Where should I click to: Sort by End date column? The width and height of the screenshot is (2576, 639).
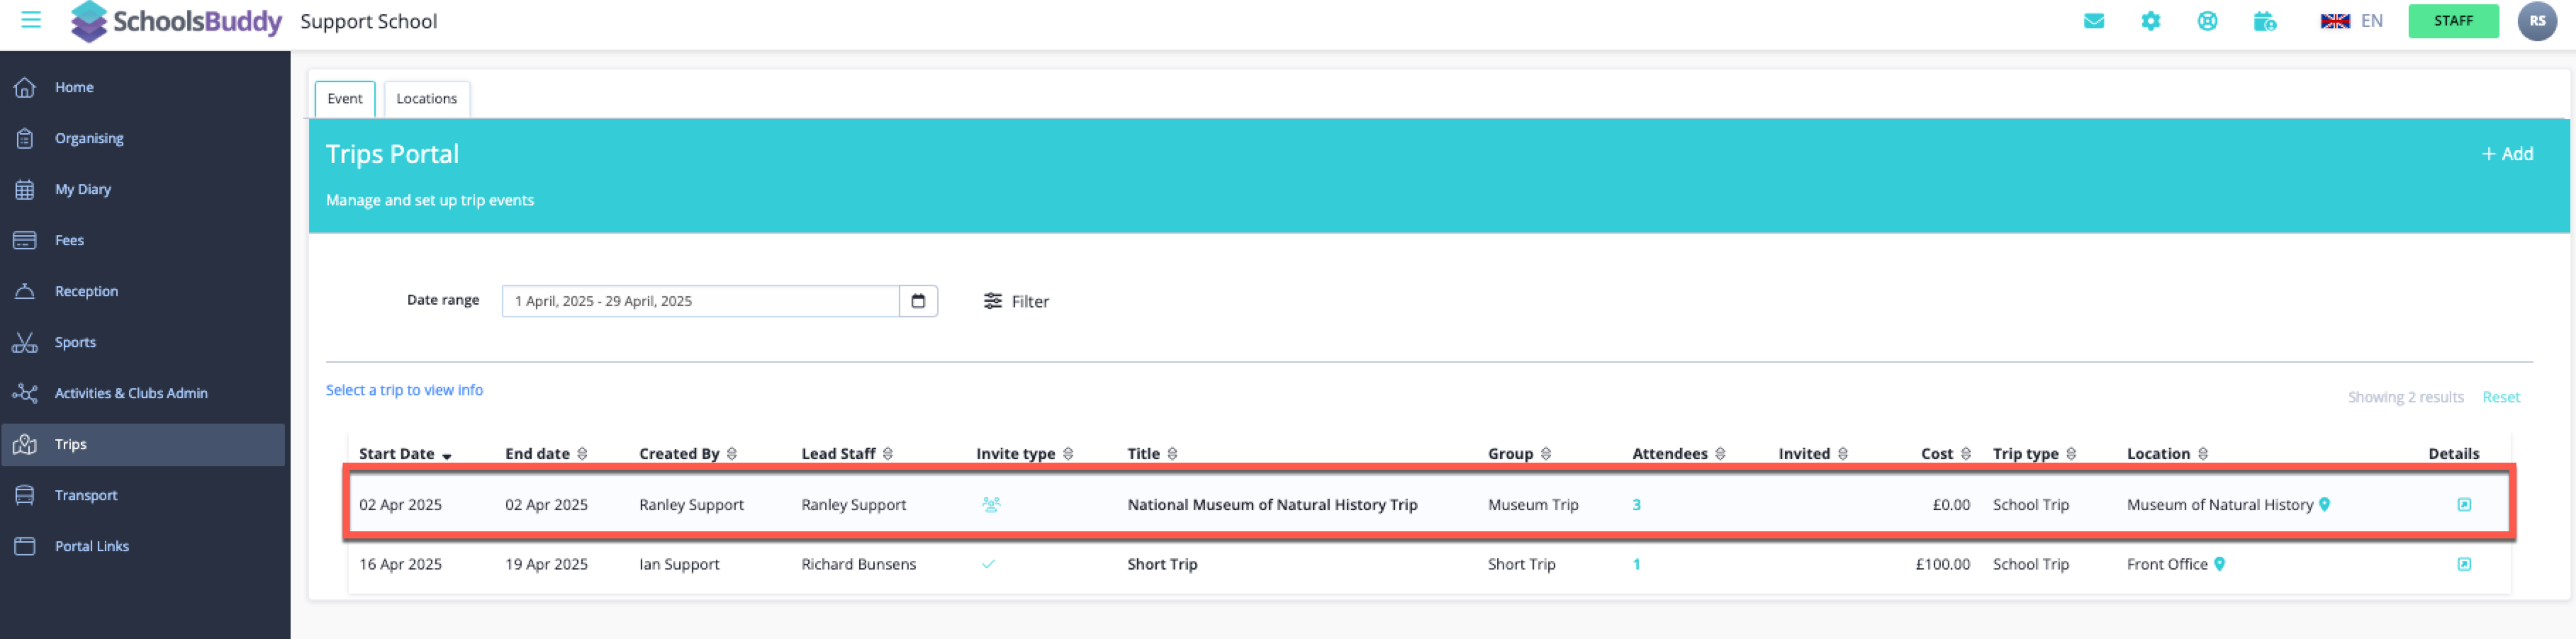click(546, 454)
